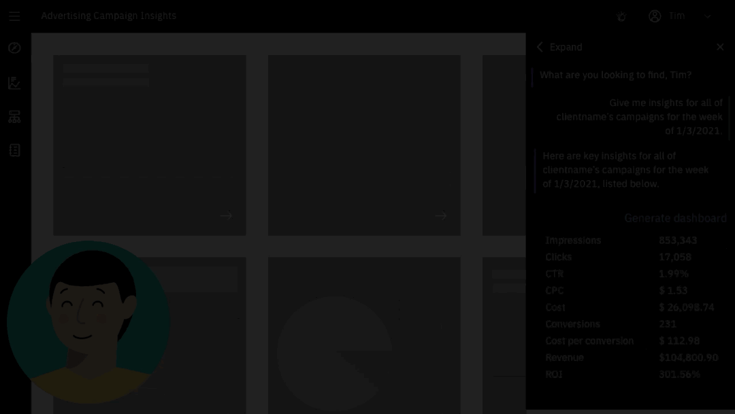Image resolution: width=735 pixels, height=414 pixels.
Task: Close the assistant chat panel
Action: pyautogui.click(x=720, y=47)
